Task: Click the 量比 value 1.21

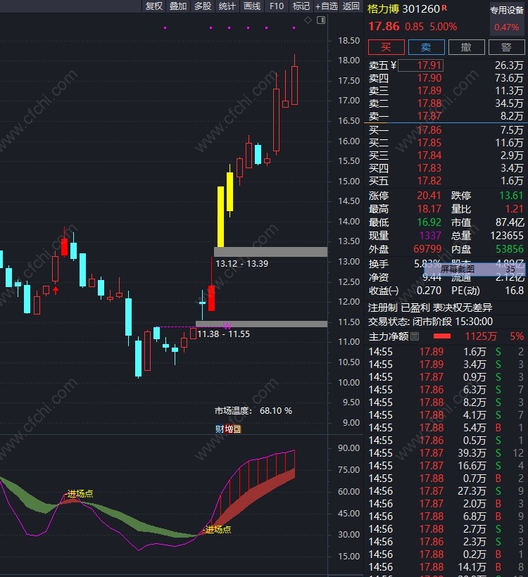Action: click(x=514, y=209)
